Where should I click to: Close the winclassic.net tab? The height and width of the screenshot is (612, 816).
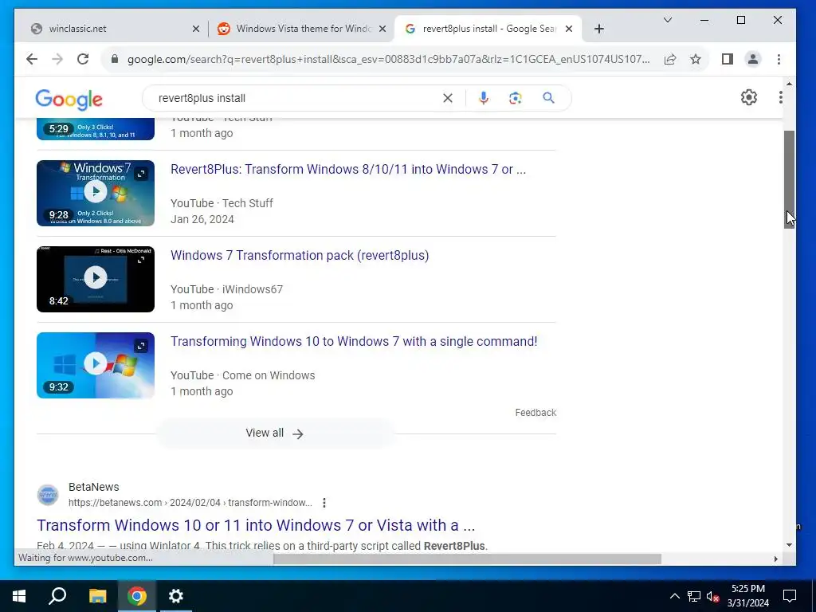click(196, 29)
